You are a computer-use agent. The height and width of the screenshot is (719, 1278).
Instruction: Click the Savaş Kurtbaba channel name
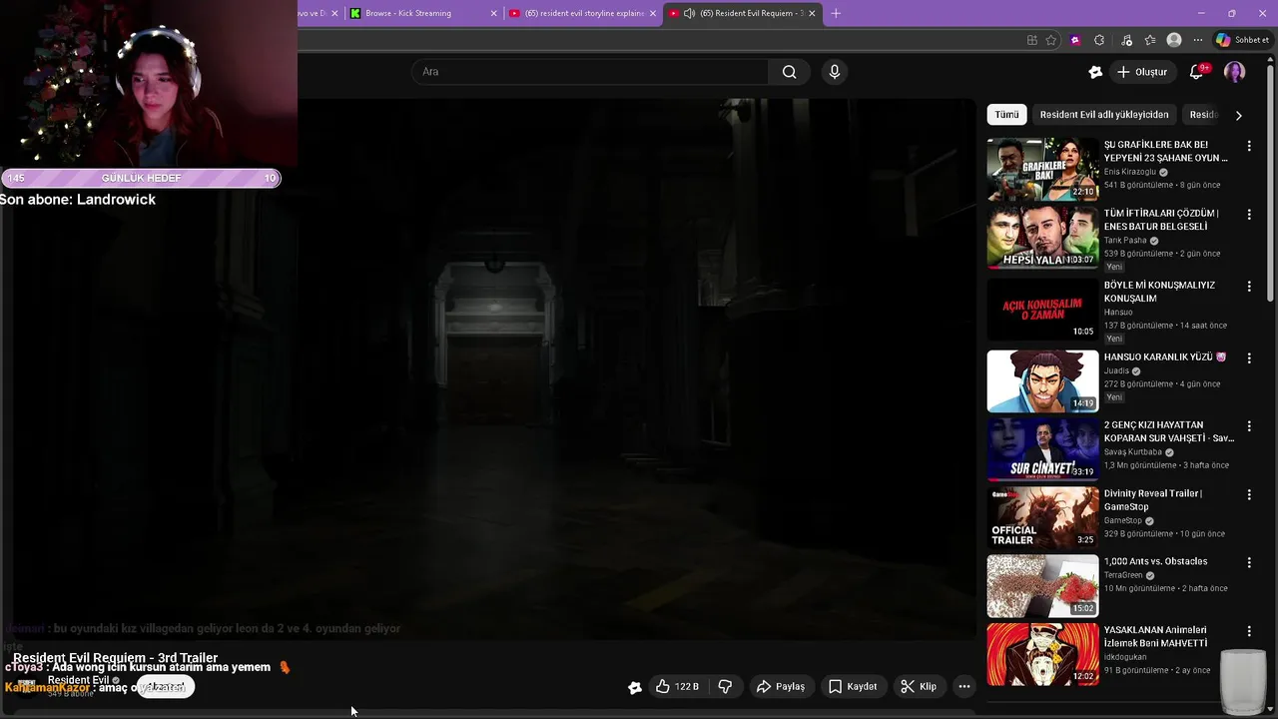click(x=1133, y=452)
